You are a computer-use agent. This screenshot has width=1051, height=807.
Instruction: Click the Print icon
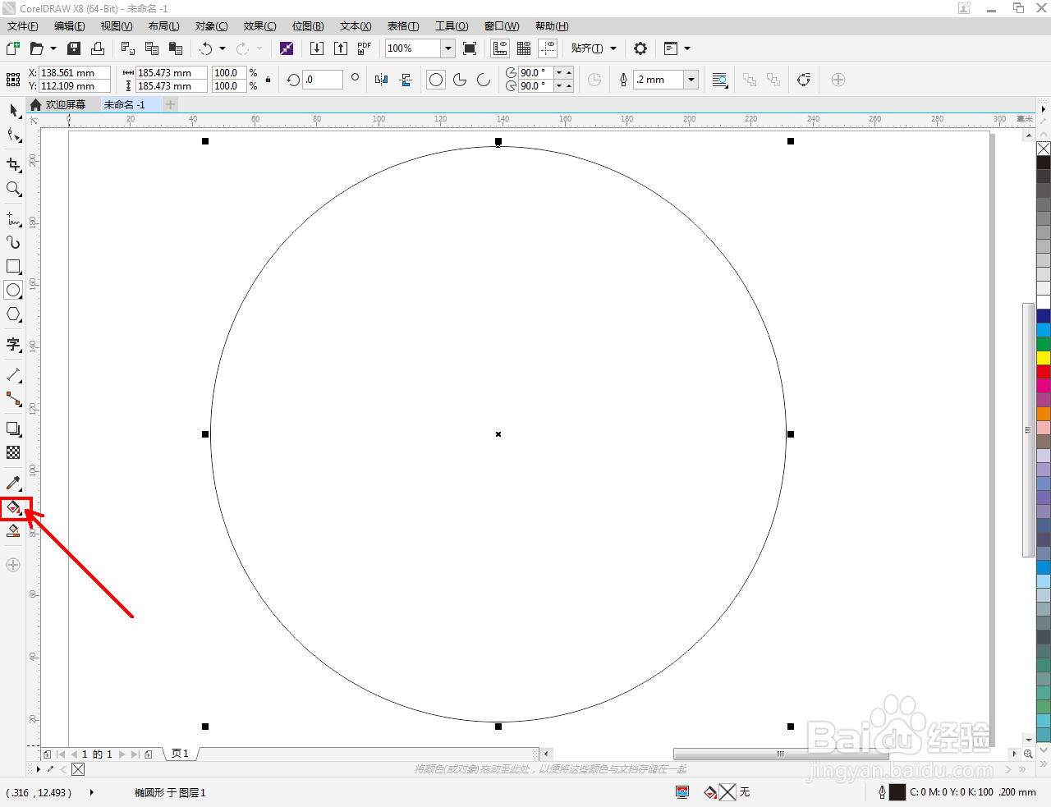click(98, 48)
